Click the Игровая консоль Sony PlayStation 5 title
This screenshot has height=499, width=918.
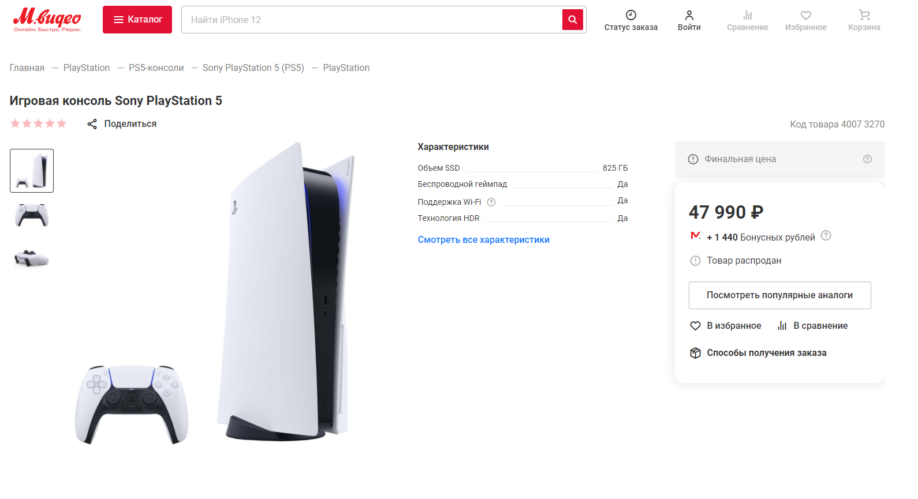pos(116,101)
